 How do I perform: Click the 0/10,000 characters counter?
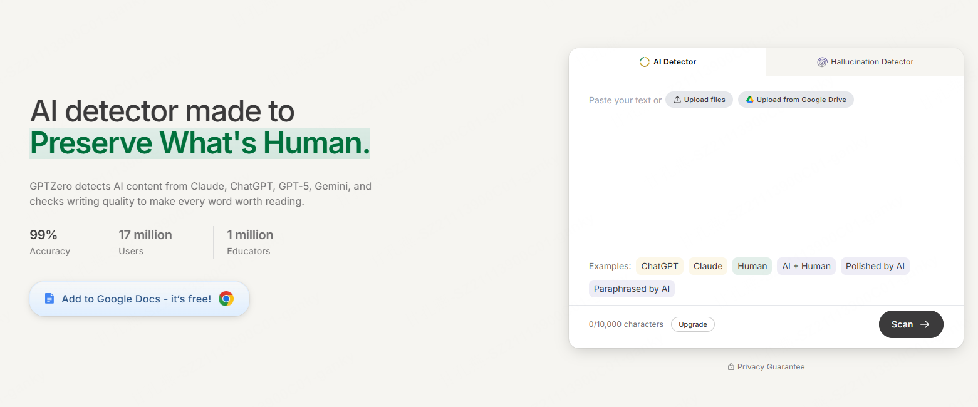click(626, 324)
